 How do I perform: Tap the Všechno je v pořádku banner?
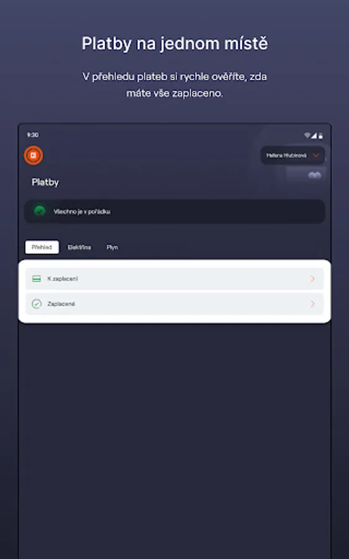[x=174, y=211]
